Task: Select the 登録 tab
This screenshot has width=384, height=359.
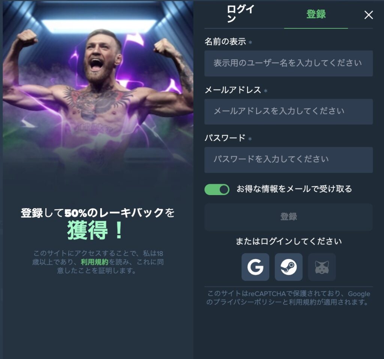Action: [316, 14]
